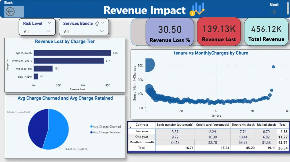Screen dimensions: 290x162
Task: Click Revenue Lost by Charge Tier title
Action: (65, 41)
